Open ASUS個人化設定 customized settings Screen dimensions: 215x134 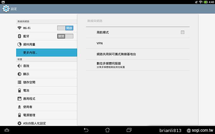(47, 123)
